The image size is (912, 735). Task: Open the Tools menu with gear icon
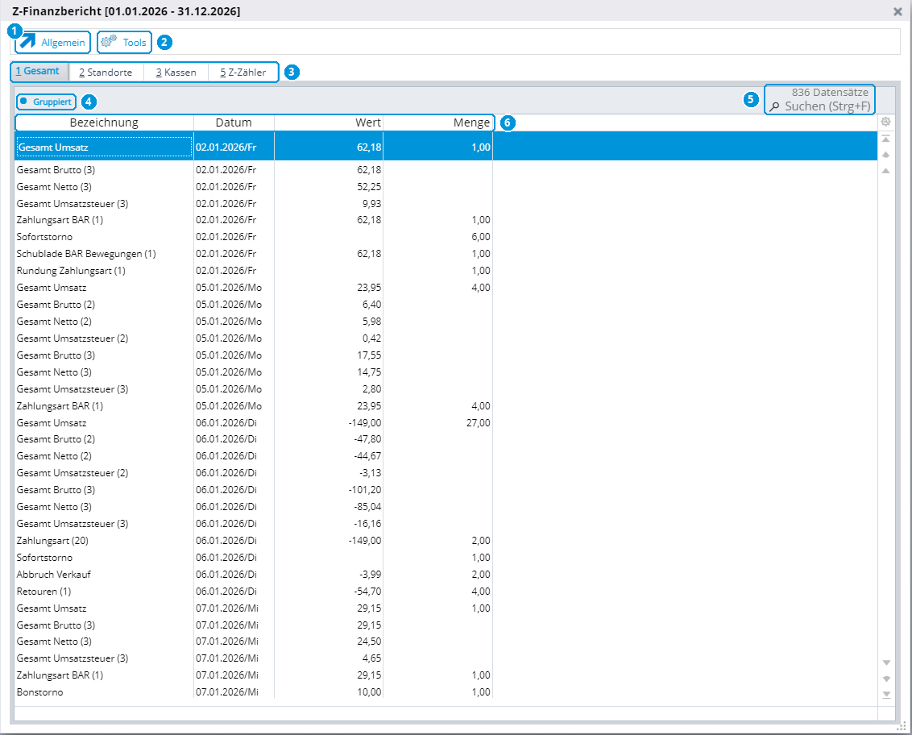pyautogui.click(x=124, y=43)
